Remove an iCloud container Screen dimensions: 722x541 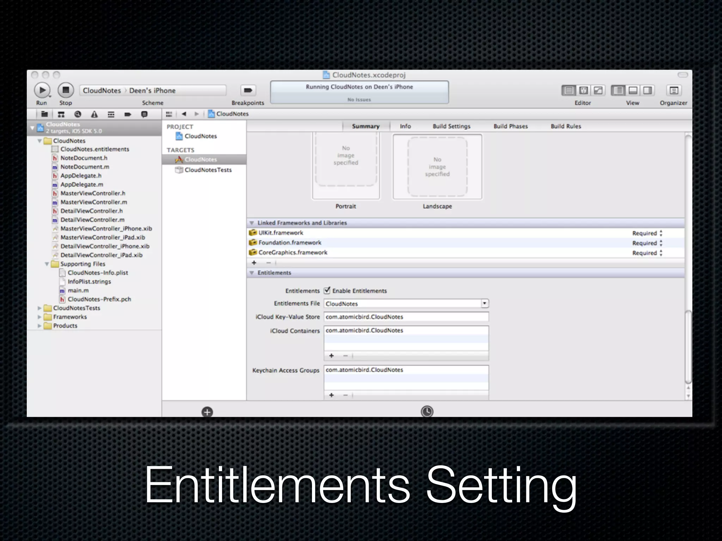(345, 356)
